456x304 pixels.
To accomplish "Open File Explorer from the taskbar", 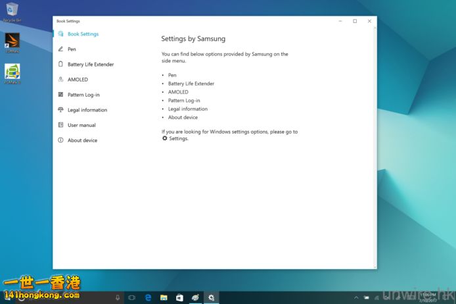I will pos(164,297).
